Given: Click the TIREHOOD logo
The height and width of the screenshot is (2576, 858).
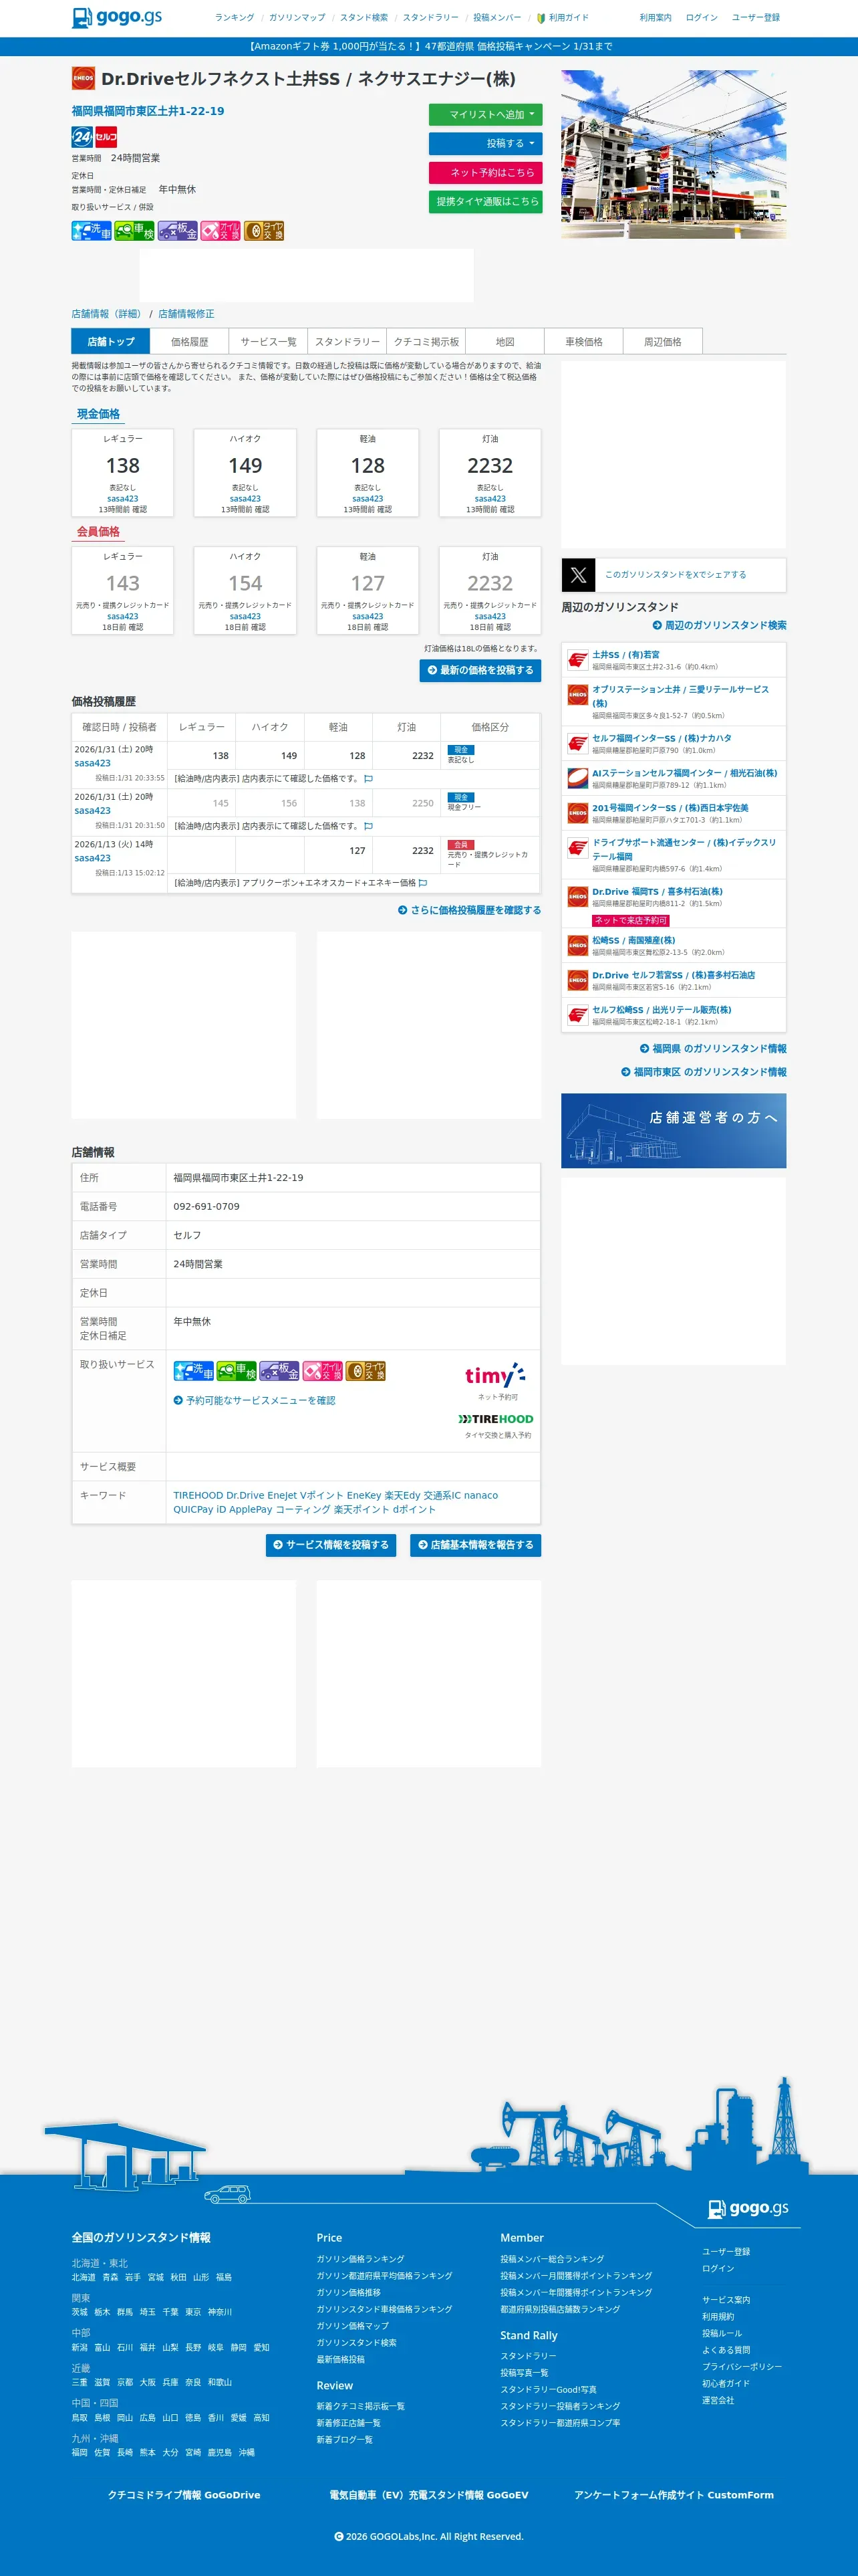Looking at the screenshot, I should (x=495, y=1419).
